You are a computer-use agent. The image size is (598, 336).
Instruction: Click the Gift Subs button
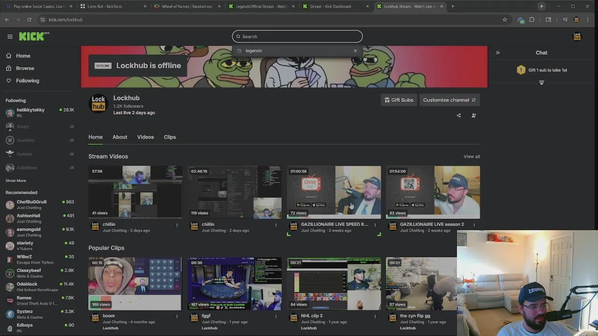399,100
